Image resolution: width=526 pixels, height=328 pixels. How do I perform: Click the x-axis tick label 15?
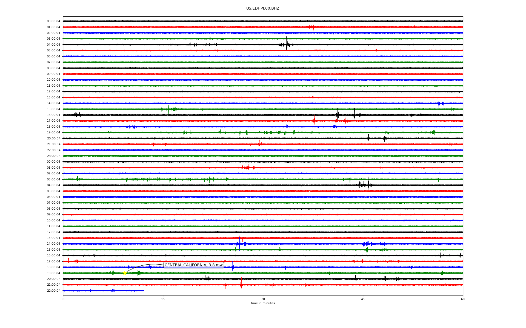(x=163, y=299)
